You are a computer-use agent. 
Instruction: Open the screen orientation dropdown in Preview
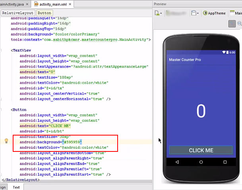coord(195,13)
